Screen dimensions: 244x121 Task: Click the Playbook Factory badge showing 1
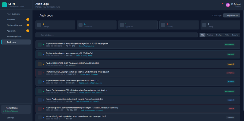pyautogui.click(x=28, y=25)
